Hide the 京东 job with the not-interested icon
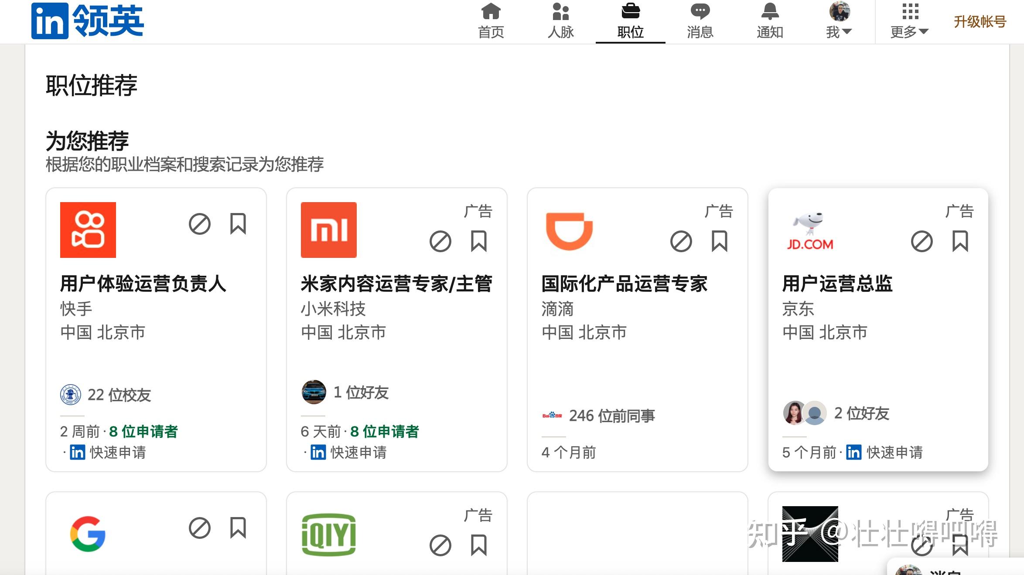The image size is (1024, 575). point(922,241)
